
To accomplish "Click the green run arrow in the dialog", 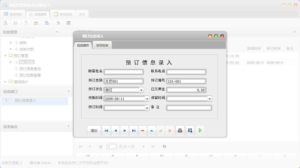I will (200, 130).
